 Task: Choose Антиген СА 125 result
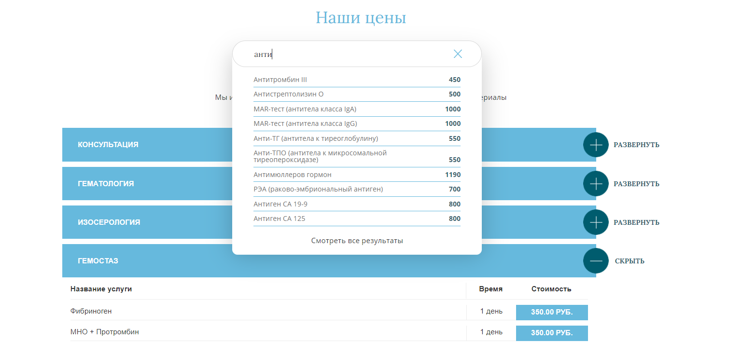pos(280,219)
